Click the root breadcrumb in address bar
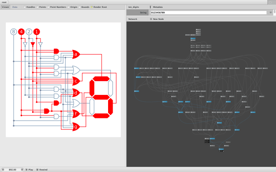276x172 pixels. [x=4, y=2]
